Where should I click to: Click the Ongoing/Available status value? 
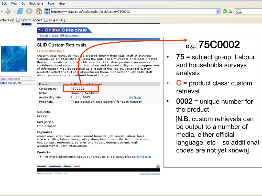(84, 93)
